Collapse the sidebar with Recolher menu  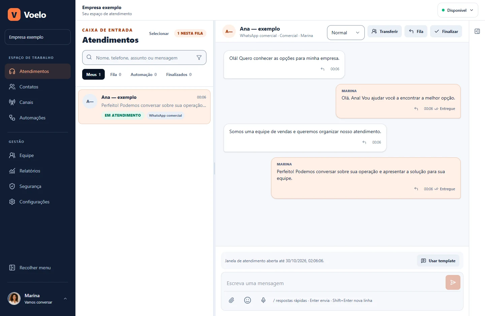click(38, 268)
